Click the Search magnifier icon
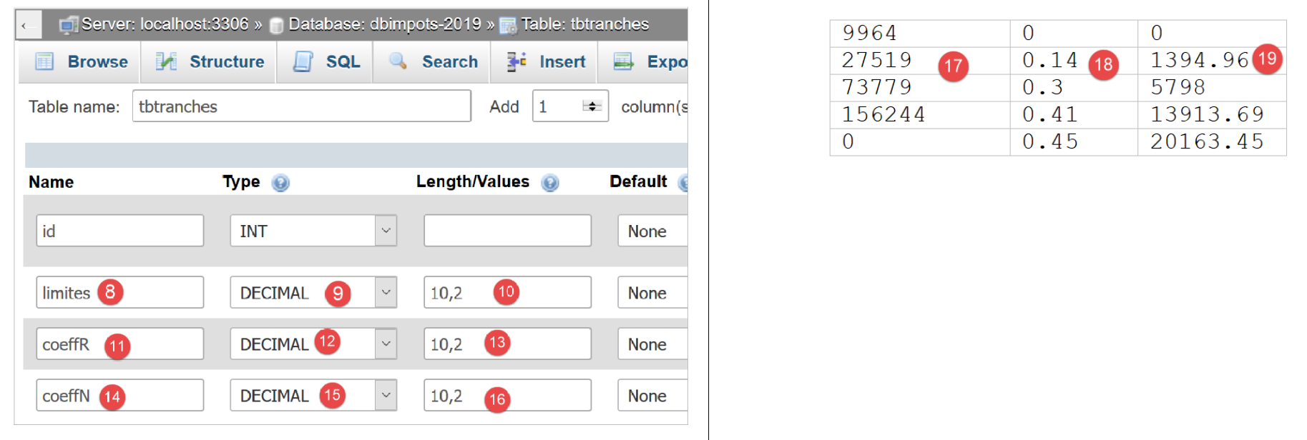Image resolution: width=1307 pixels, height=440 pixels. pyautogui.click(x=398, y=61)
